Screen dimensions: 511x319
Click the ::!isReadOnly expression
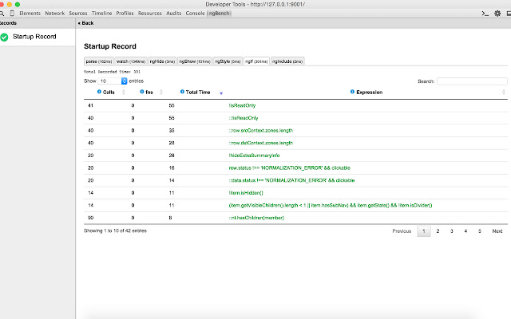click(244, 118)
